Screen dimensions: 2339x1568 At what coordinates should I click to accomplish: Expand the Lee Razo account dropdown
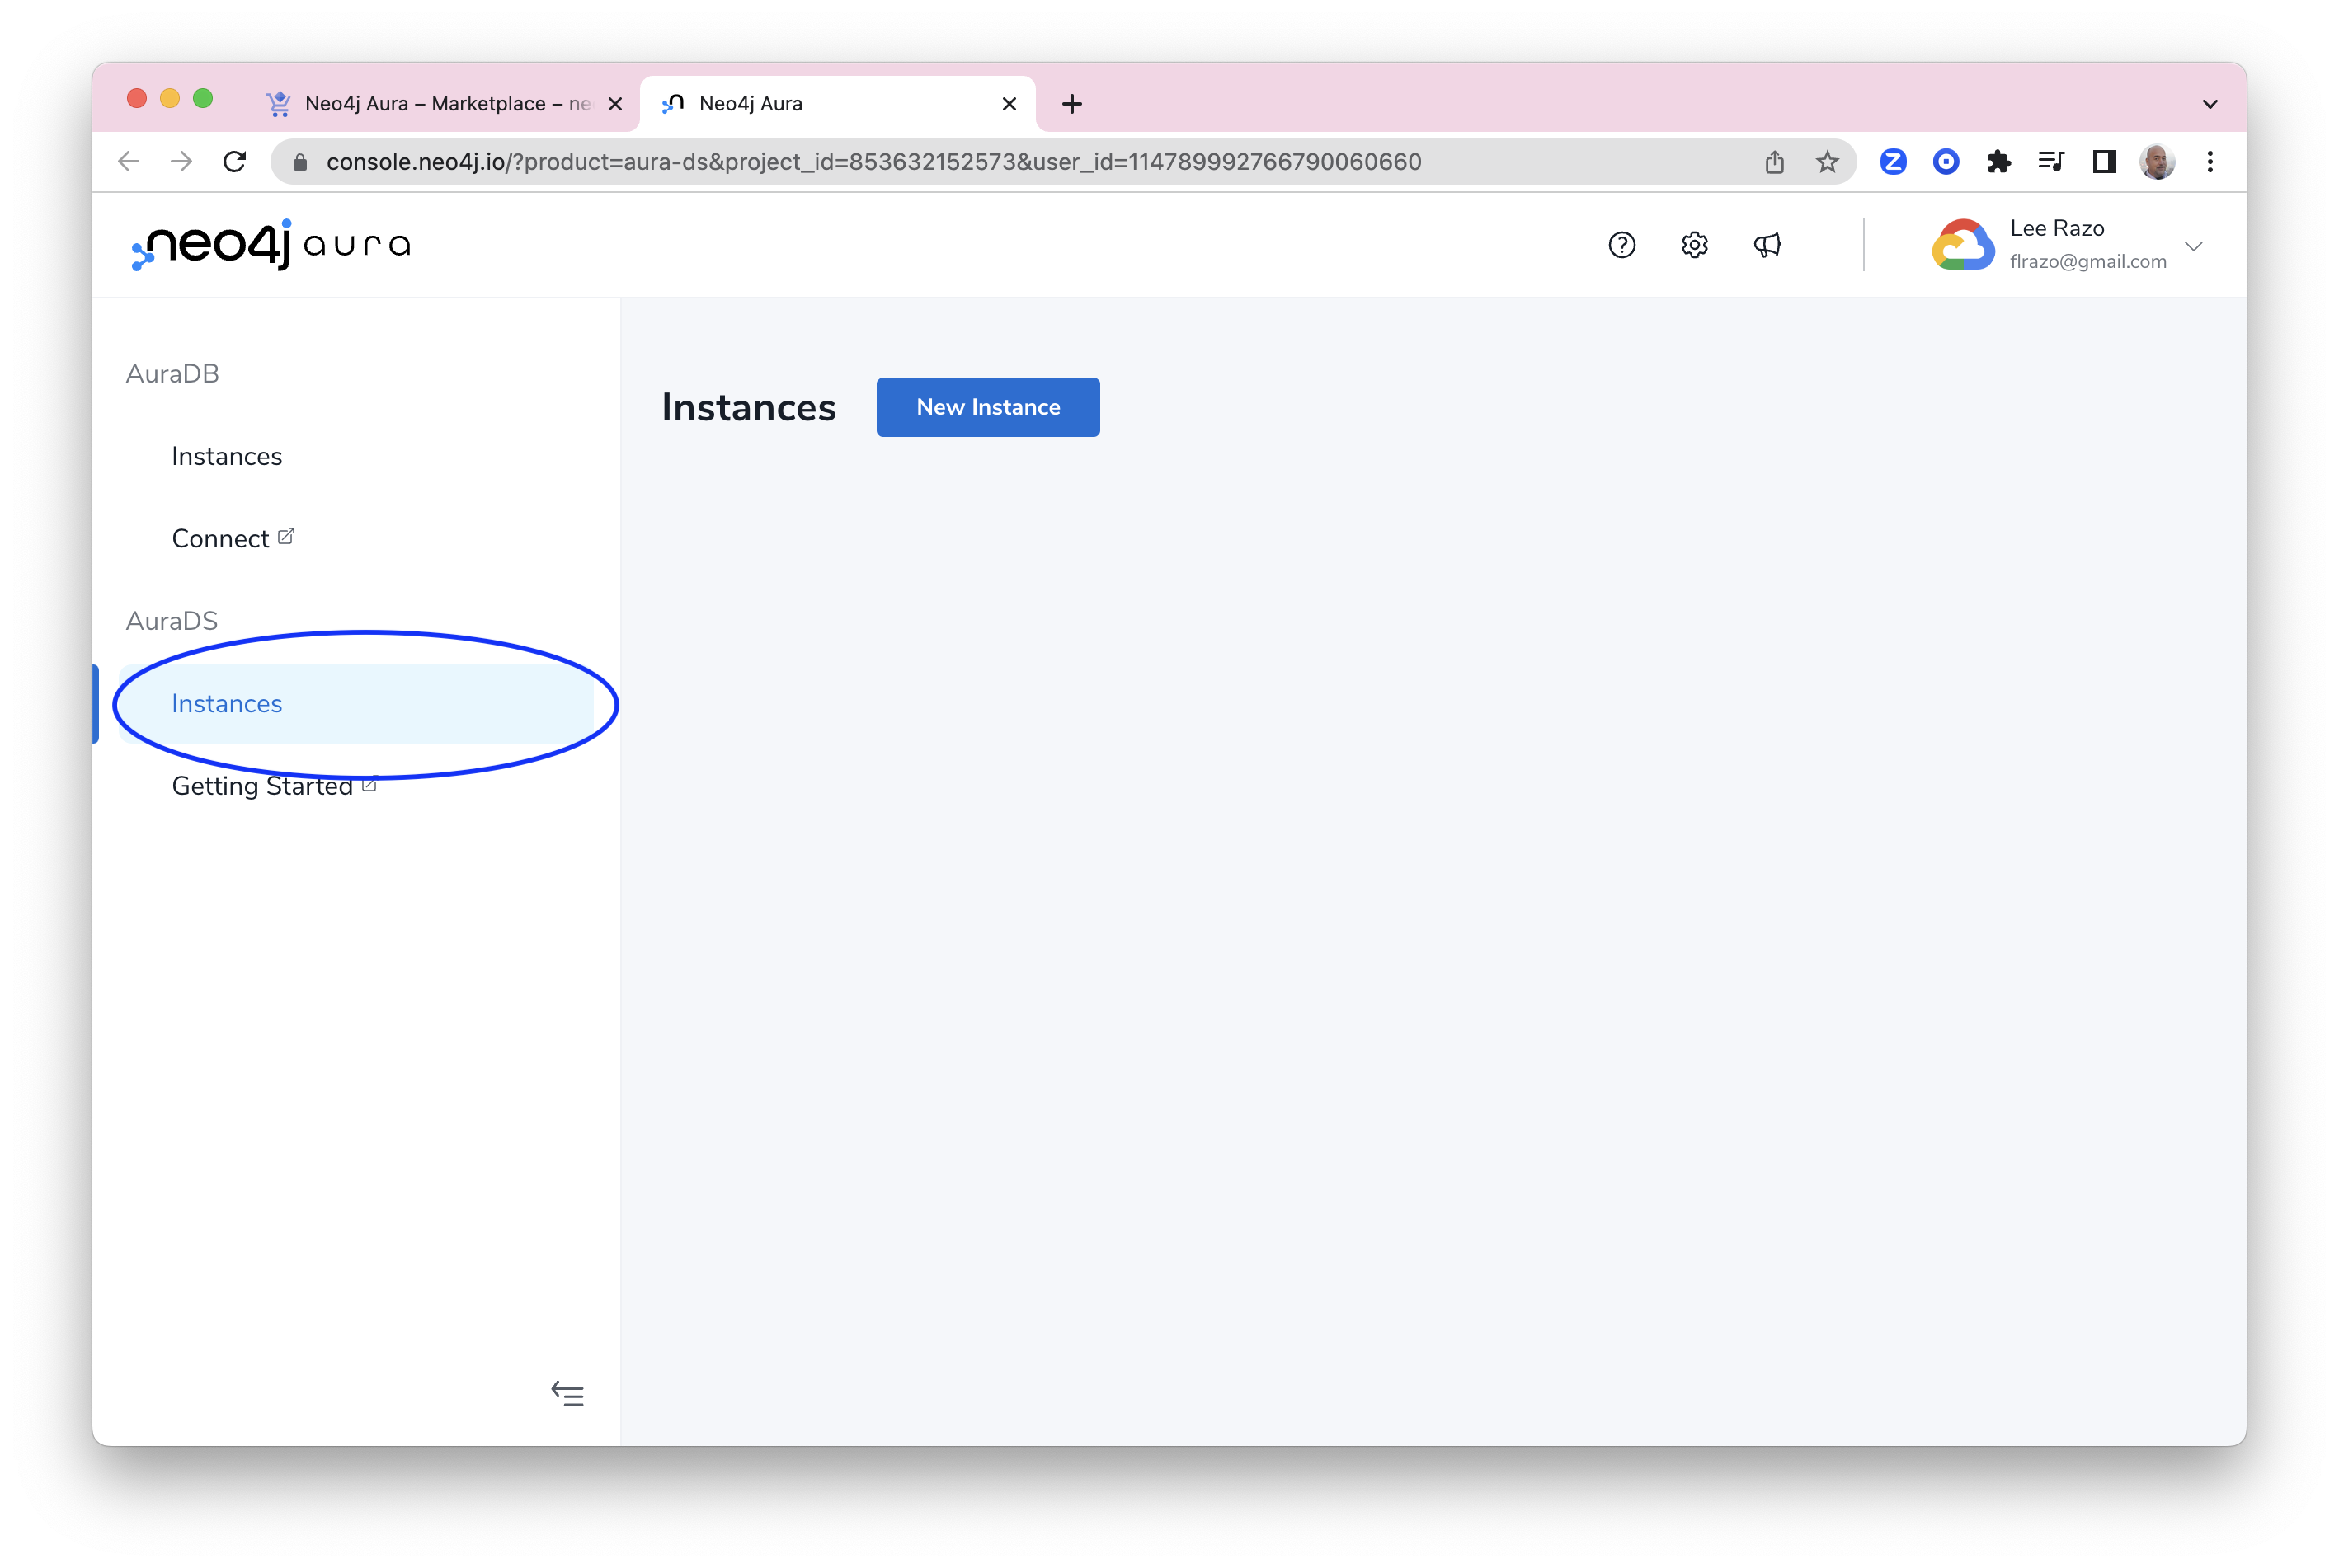[2193, 246]
